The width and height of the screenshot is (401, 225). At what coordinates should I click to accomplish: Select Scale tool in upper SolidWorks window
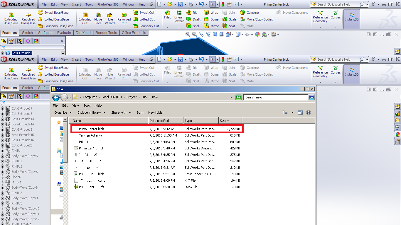(230, 19)
